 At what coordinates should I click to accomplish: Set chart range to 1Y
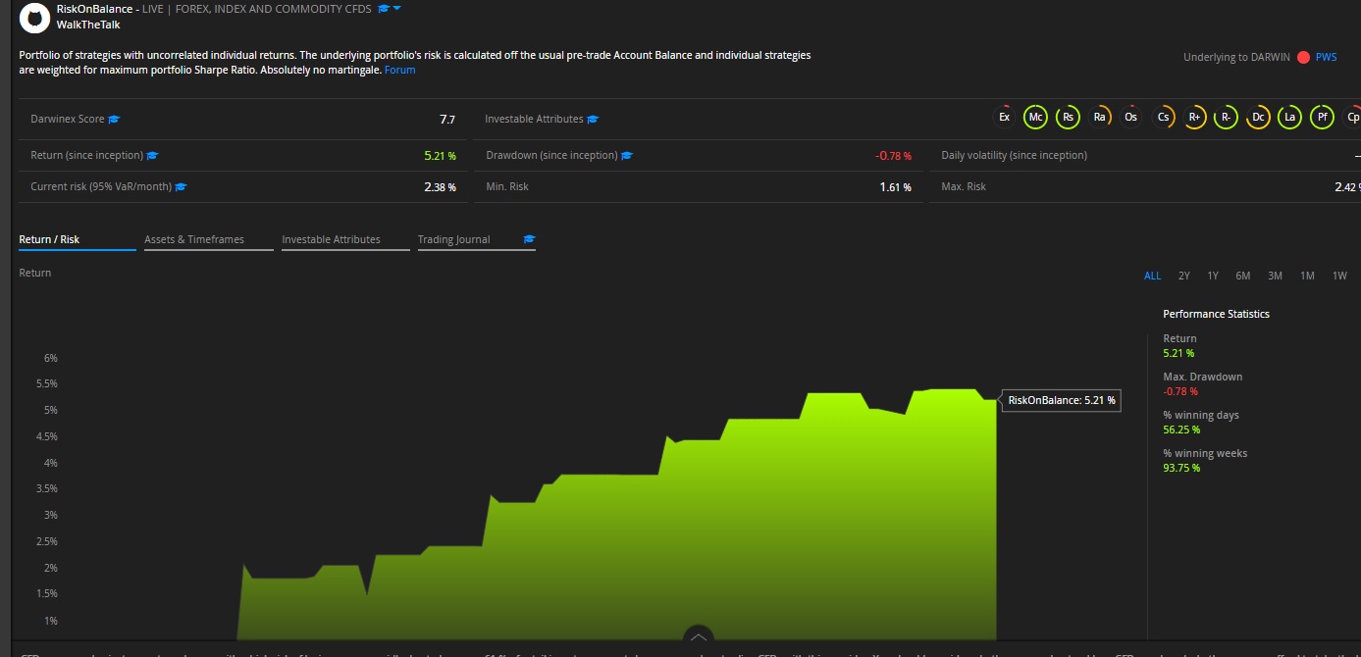coord(1213,276)
